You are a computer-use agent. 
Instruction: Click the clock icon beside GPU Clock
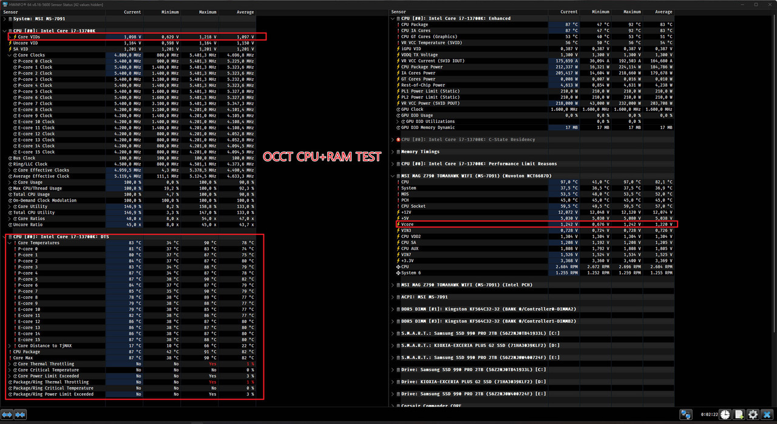pos(399,109)
